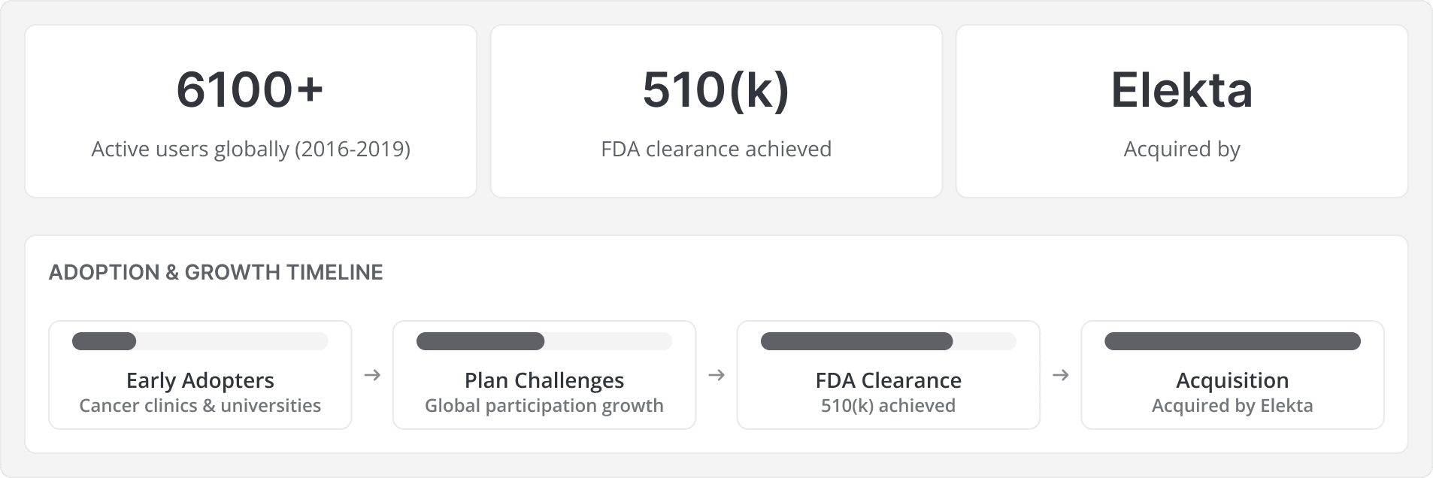
Task: Select the 6100+ statistic number
Action: pos(250,90)
